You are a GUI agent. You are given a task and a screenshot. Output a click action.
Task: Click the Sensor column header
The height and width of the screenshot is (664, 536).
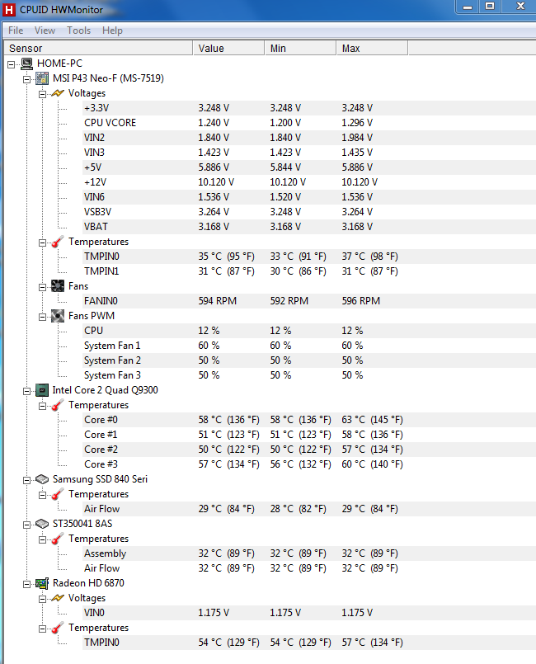click(x=98, y=49)
